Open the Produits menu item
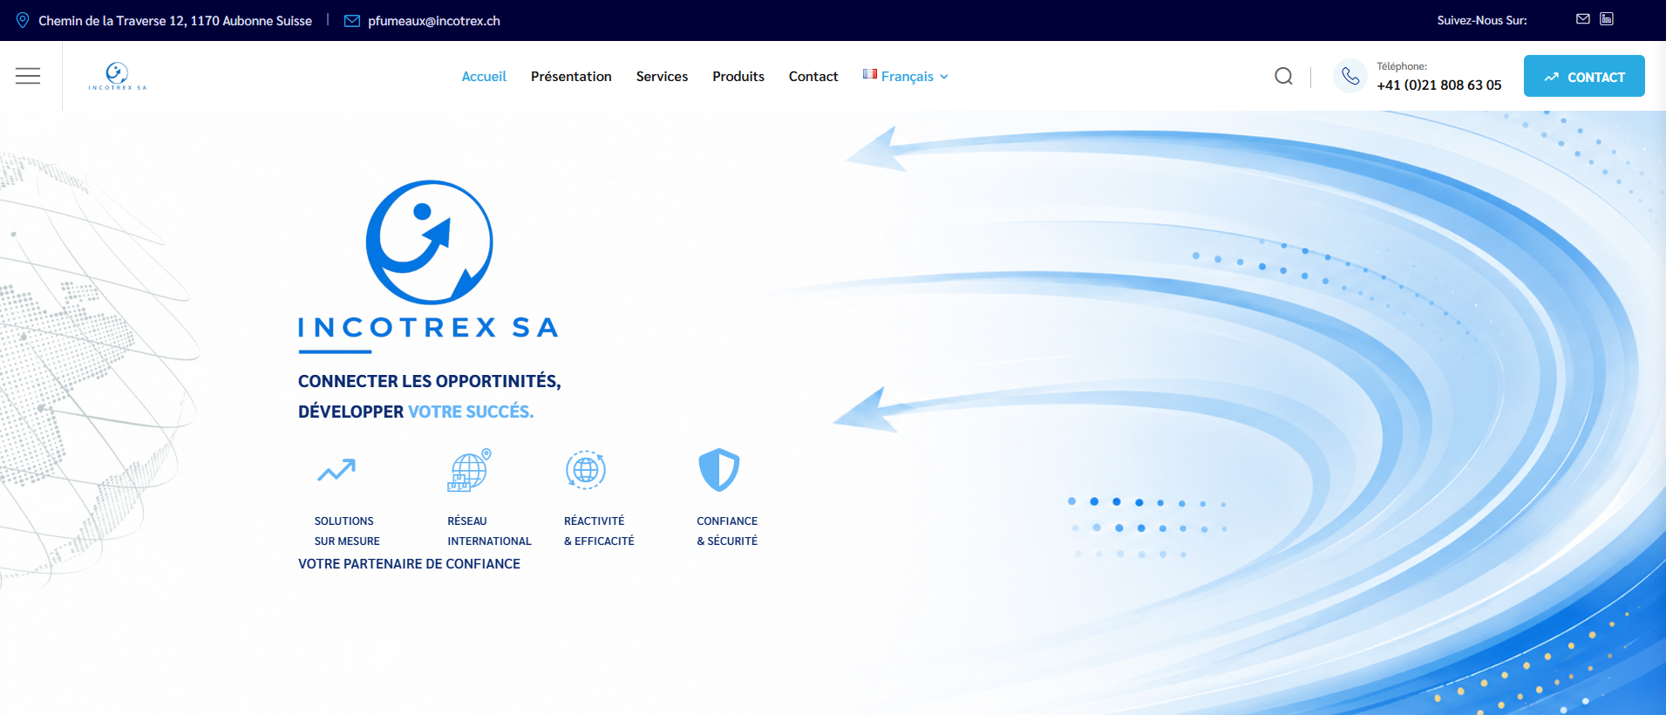This screenshot has height=715, width=1666. pyautogui.click(x=738, y=77)
